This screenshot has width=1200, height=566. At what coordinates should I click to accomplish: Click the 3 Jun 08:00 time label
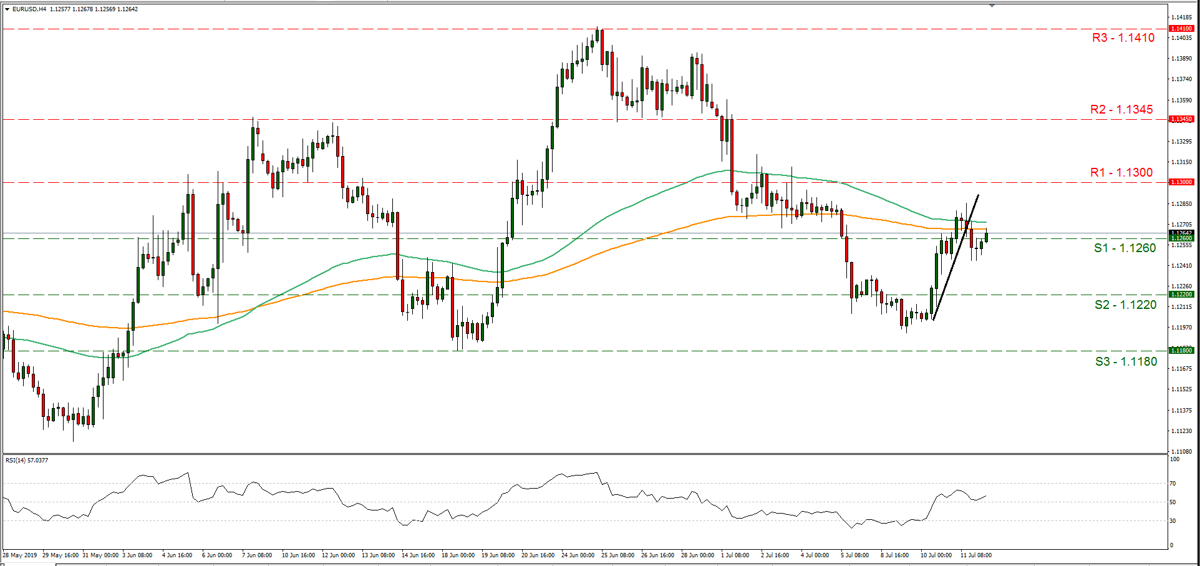click(x=137, y=555)
